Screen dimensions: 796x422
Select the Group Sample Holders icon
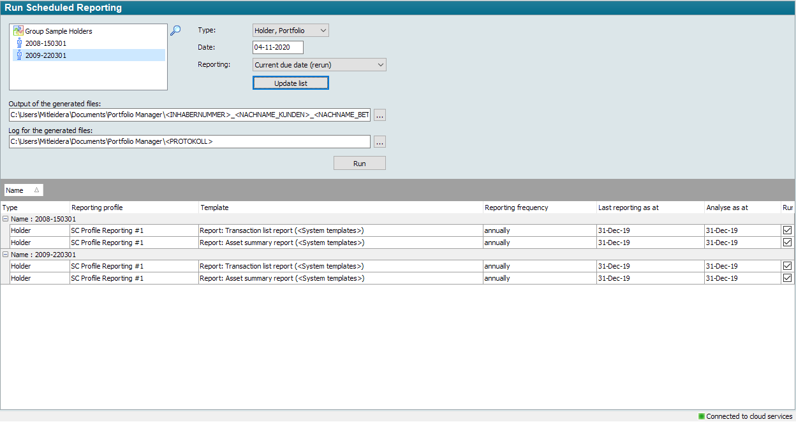click(x=18, y=31)
